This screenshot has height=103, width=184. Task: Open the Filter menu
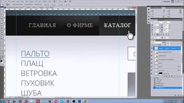coord(27,1)
